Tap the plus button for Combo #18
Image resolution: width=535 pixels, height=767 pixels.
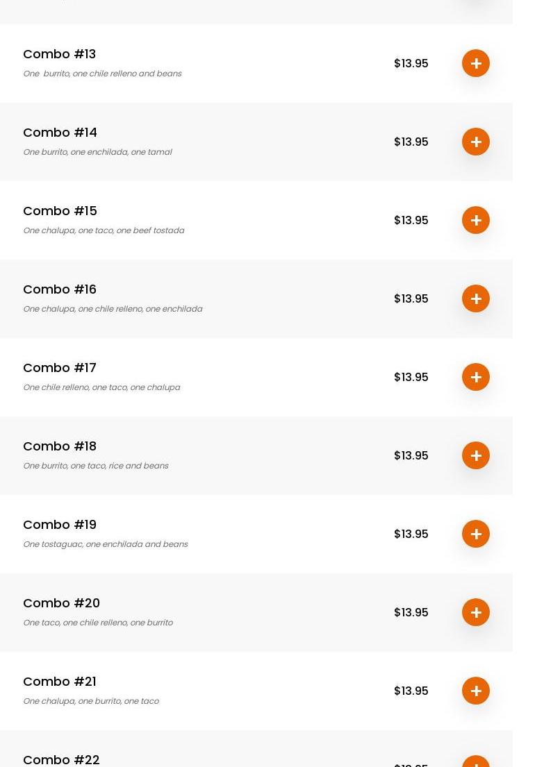pos(476,455)
